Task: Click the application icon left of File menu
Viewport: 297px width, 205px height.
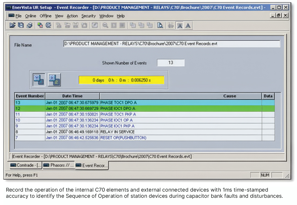Action: coord(11,16)
